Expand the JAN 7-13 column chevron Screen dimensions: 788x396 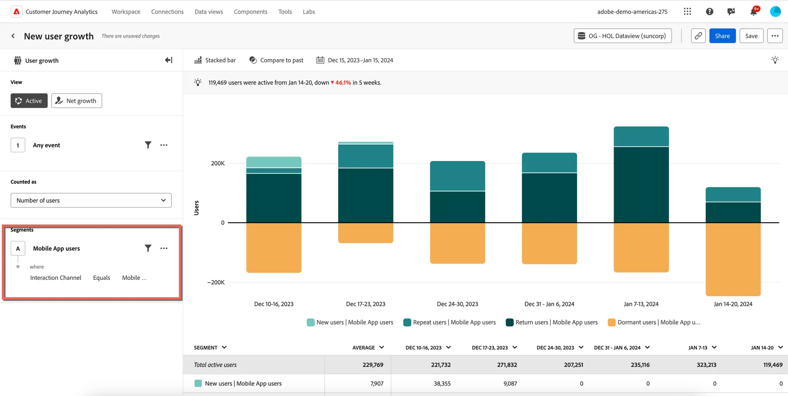point(714,348)
